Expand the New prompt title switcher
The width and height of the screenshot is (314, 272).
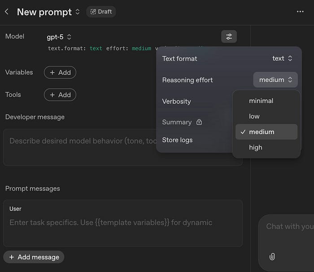[x=78, y=12]
